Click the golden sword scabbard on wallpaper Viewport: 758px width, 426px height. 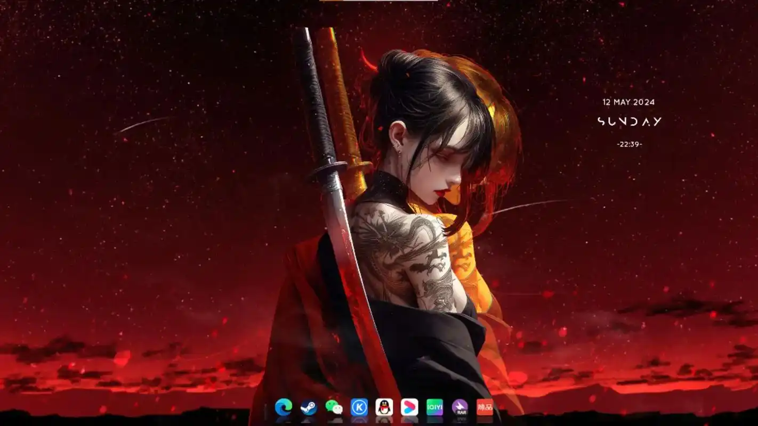(x=337, y=96)
